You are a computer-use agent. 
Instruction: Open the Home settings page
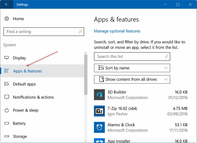[x=18, y=19]
